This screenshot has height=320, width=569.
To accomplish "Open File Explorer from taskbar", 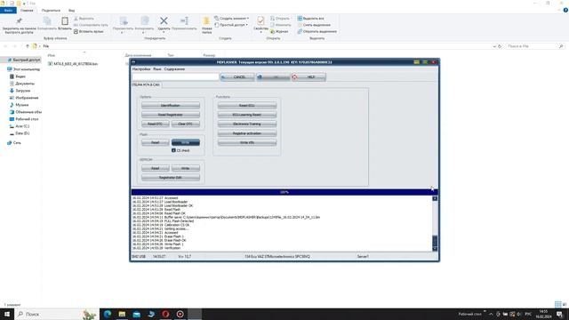I will tap(122, 314).
